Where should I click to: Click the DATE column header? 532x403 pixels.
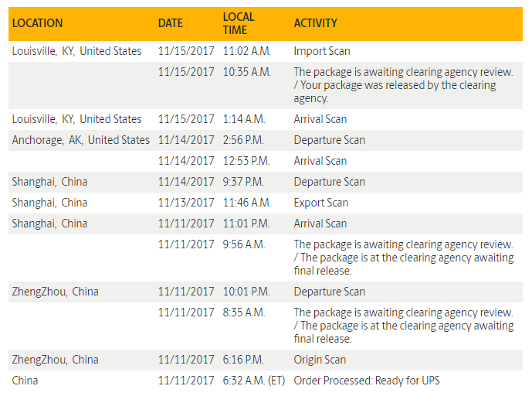(x=170, y=23)
